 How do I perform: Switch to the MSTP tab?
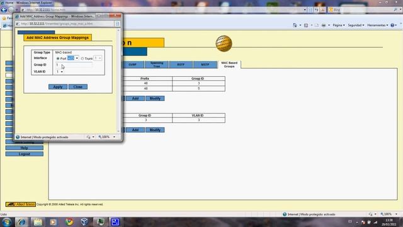(x=205, y=64)
